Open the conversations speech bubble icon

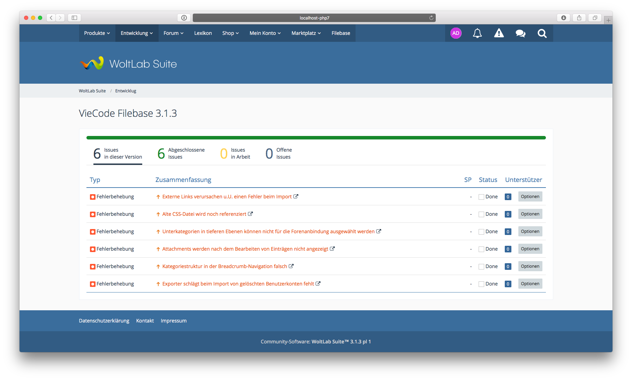click(x=520, y=33)
